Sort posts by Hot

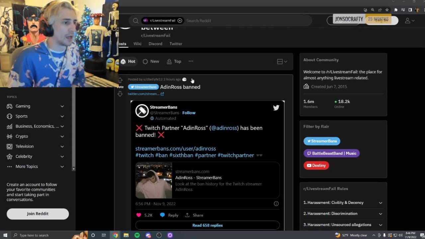(128, 61)
